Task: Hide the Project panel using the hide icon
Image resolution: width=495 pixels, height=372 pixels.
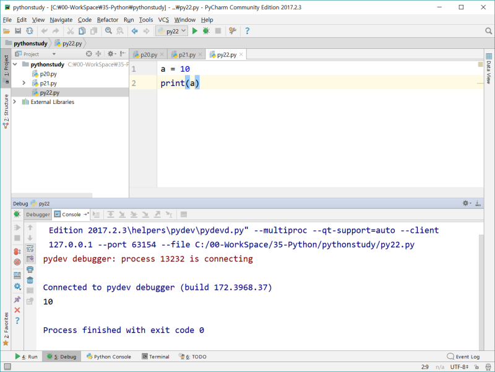Action: click(x=123, y=54)
